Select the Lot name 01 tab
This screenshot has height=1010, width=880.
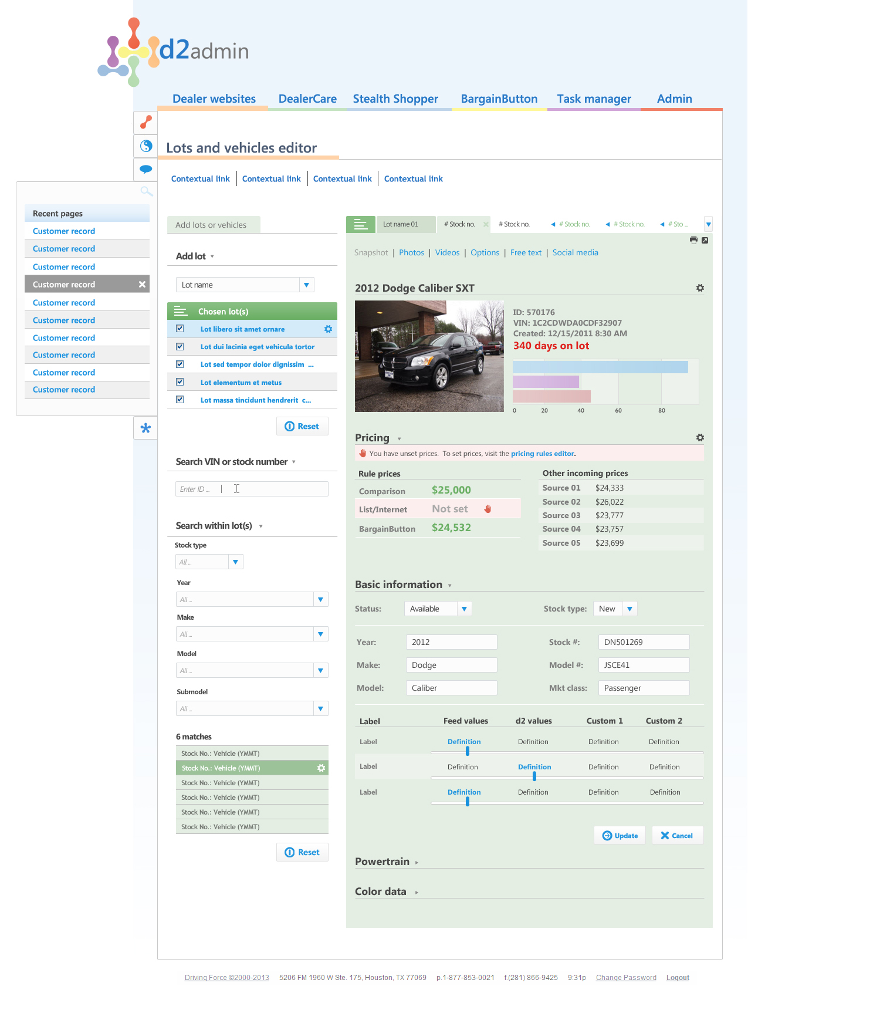point(405,224)
